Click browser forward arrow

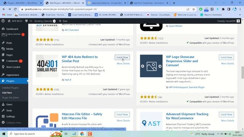10,9
